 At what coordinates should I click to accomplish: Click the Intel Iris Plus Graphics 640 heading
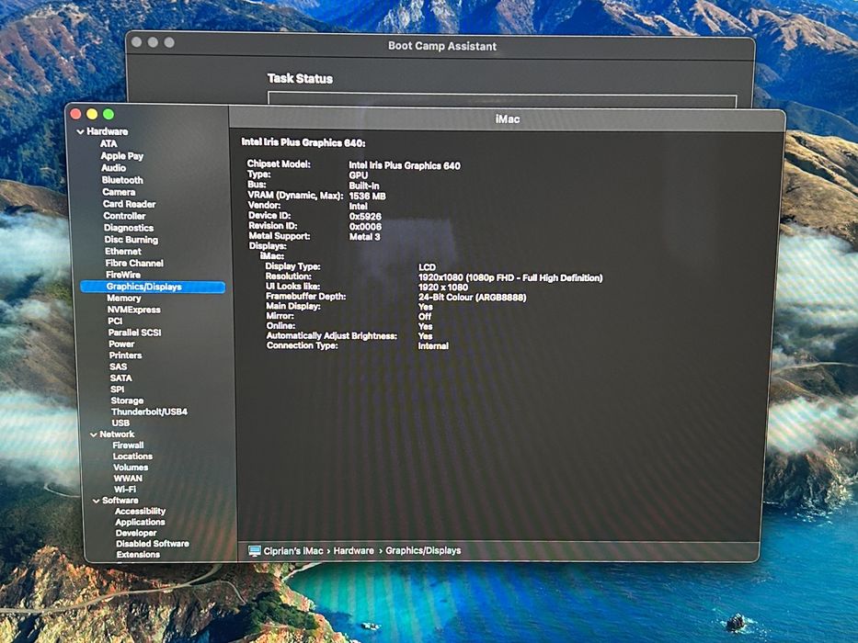303,142
